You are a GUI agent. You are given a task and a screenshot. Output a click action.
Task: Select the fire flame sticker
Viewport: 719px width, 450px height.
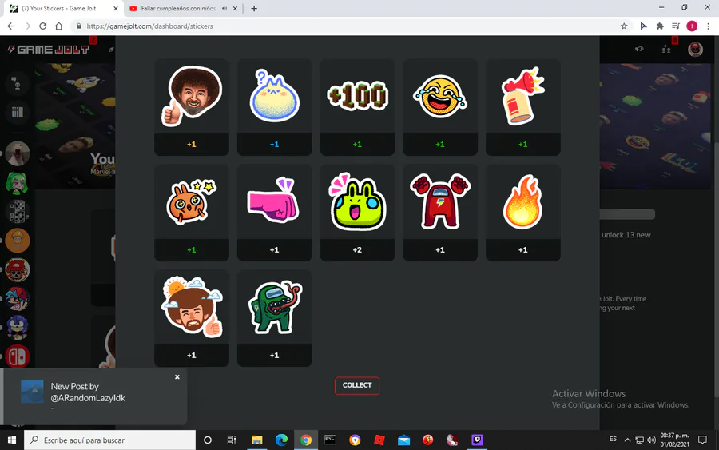pyautogui.click(x=522, y=202)
